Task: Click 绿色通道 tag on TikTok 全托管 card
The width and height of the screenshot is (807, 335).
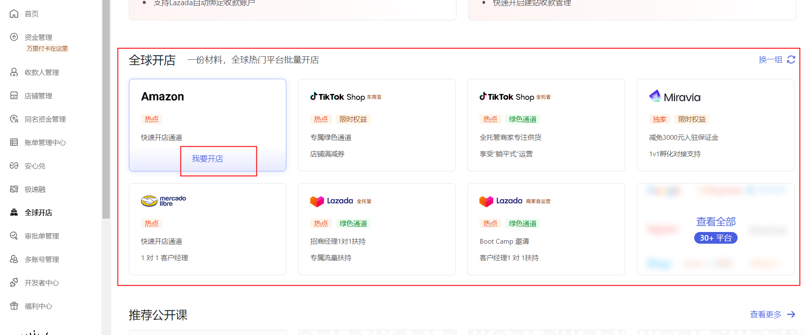Action: click(x=522, y=119)
